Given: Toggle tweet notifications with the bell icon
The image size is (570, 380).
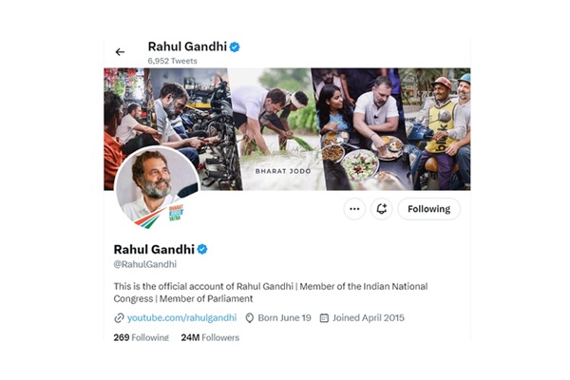Looking at the screenshot, I should coord(381,209).
